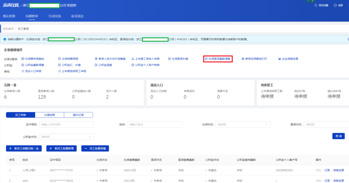The height and width of the screenshot is (183, 349).
Task: Open 参保人员长住外地备案 shield icon
Action: tap(96, 59)
